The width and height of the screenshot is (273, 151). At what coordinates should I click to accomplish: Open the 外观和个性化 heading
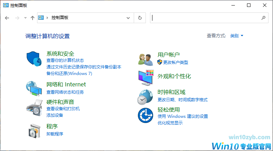tap(174, 76)
